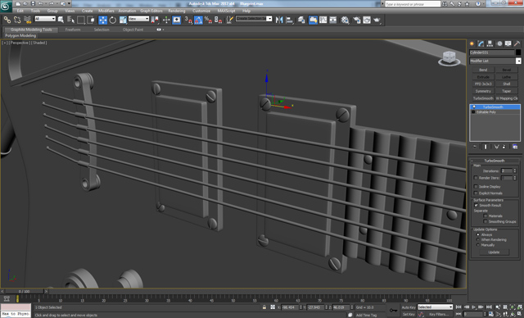Open the Create Selection Set dropdown
This screenshot has height=318, width=524.
[x=254, y=19]
